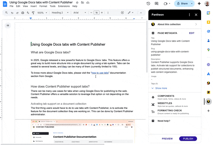Click the PUBLISH button
The image size is (213, 145).
pyautogui.click(x=188, y=139)
